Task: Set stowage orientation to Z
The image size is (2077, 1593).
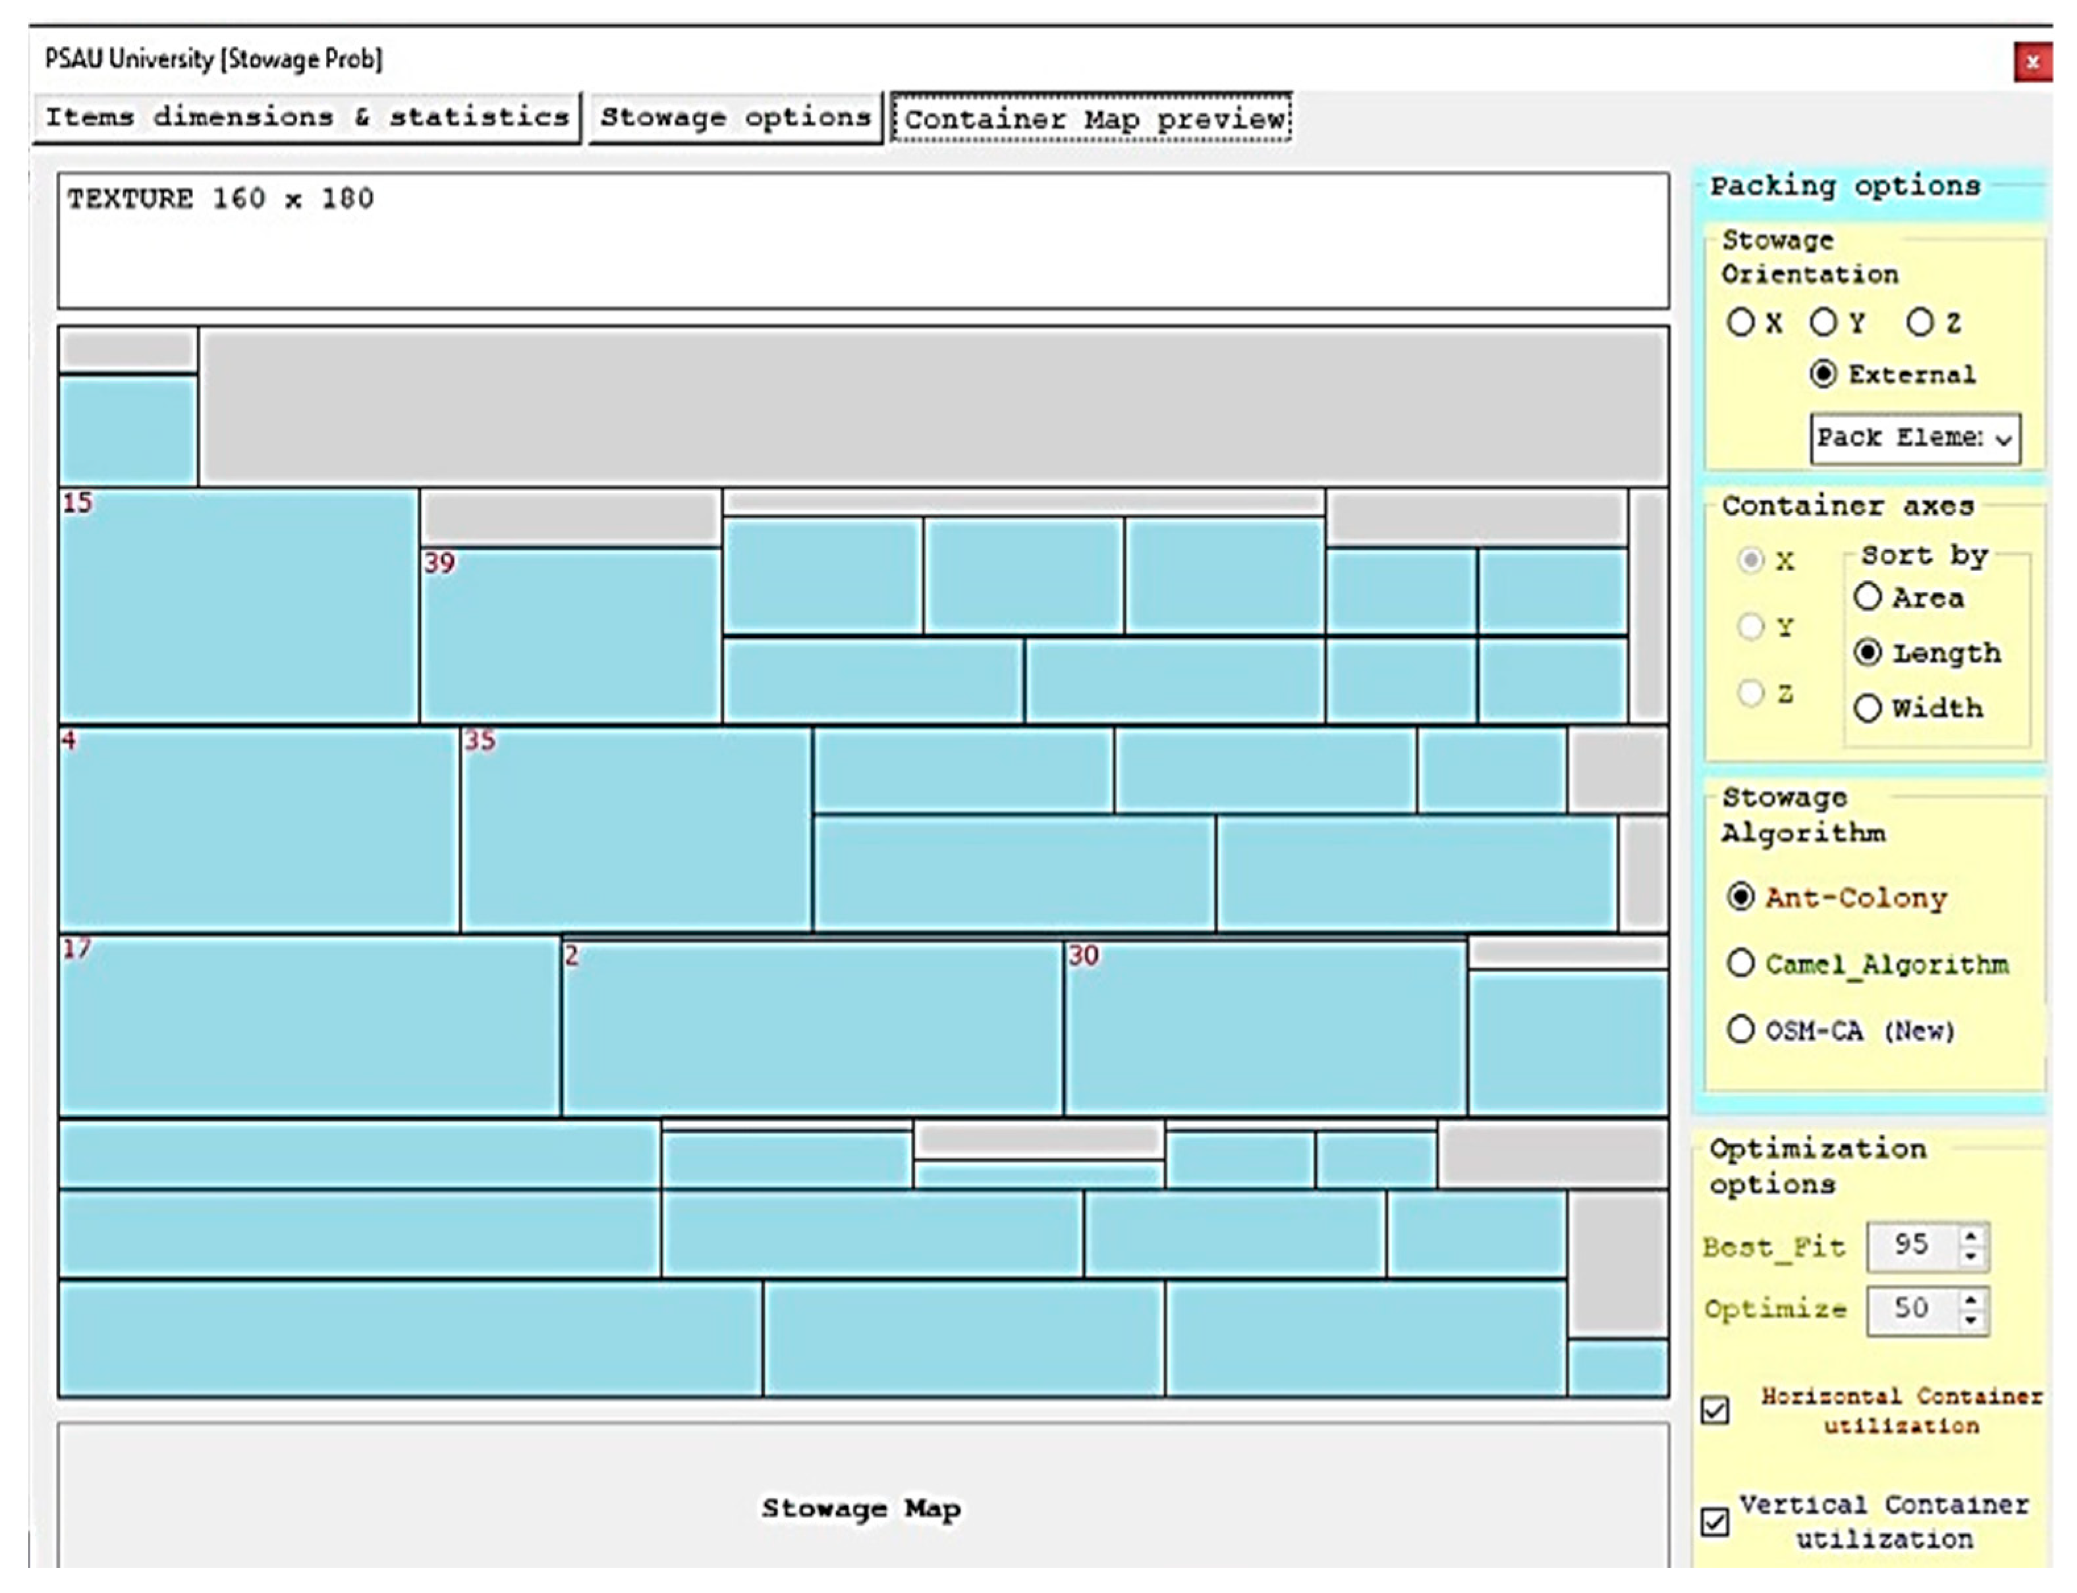Action: [1920, 323]
